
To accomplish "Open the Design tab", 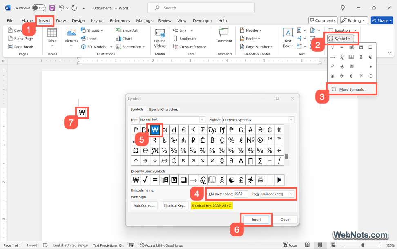I will pos(78,20).
